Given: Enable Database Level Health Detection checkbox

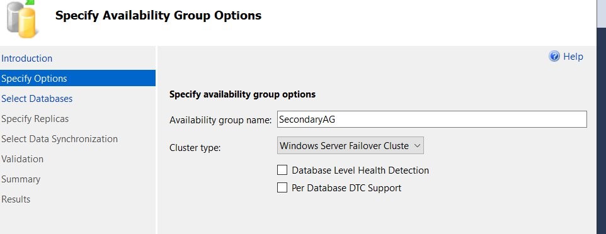Looking at the screenshot, I should (x=282, y=170).
